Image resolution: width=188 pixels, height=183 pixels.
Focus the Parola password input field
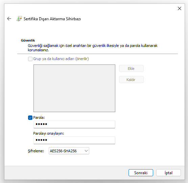click(74, 124)
